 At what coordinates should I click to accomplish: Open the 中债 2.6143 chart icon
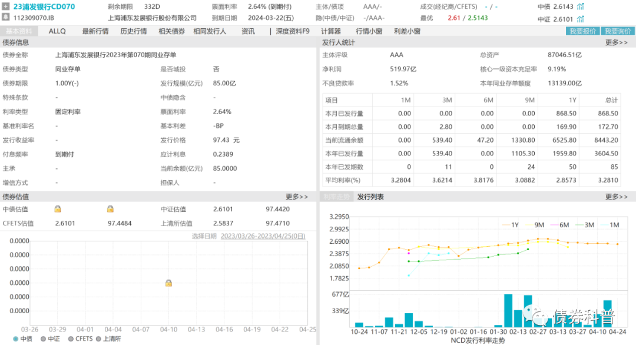click(581, 6)
